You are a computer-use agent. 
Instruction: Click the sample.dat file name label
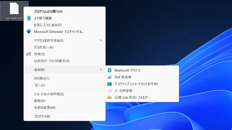point(14,18)
